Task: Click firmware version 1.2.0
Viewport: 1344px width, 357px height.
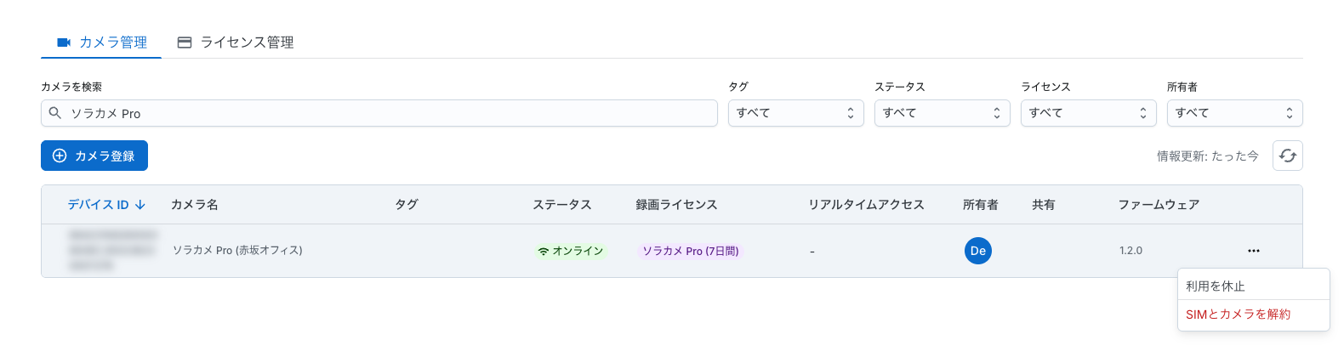Action: pyautogui.click(x=1130, y=251)
